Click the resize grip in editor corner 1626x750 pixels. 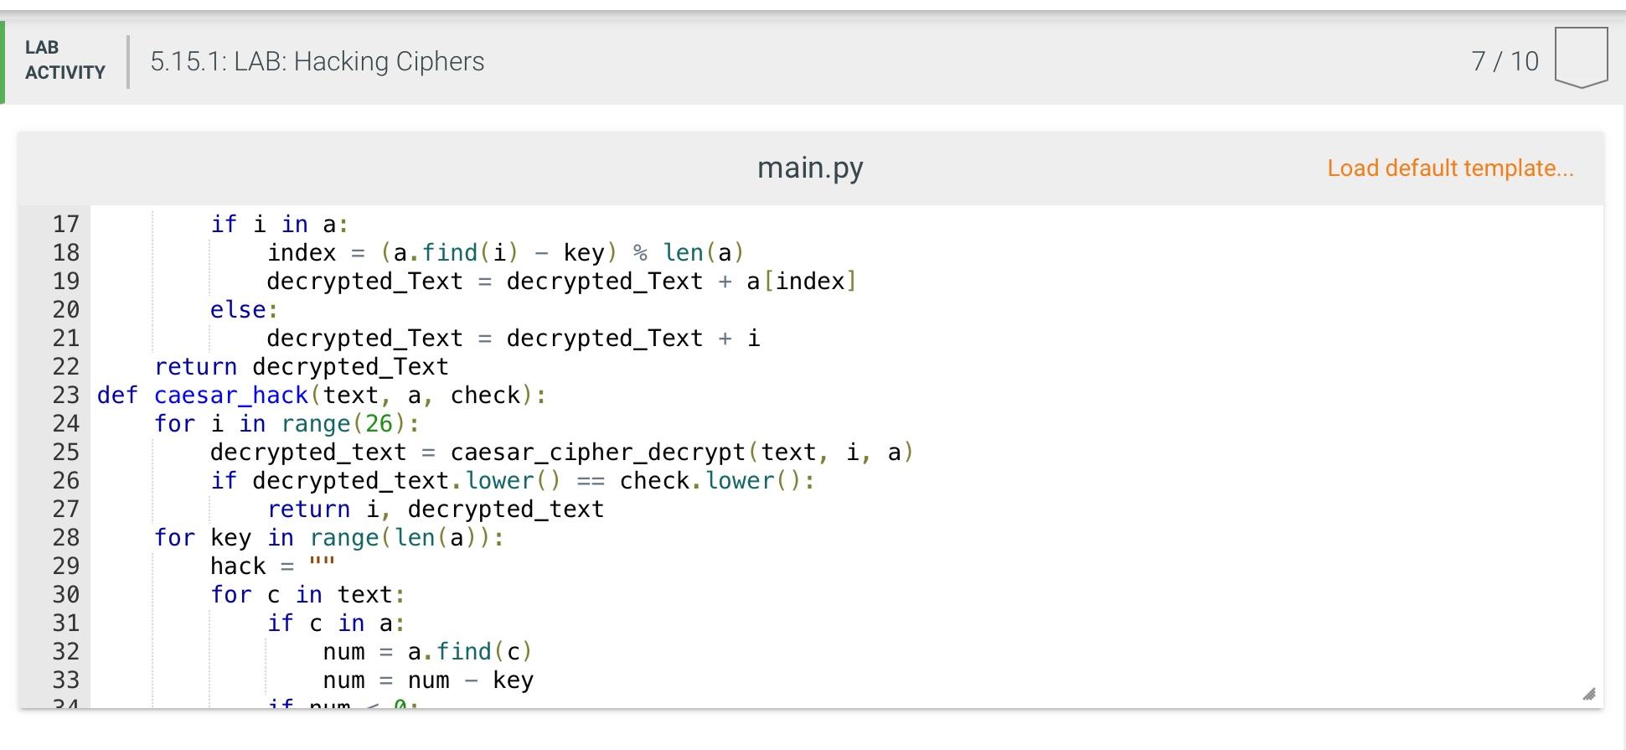tap(1589, 693)
